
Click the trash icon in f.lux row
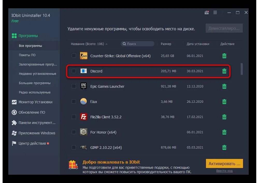[x=224, y=102]
